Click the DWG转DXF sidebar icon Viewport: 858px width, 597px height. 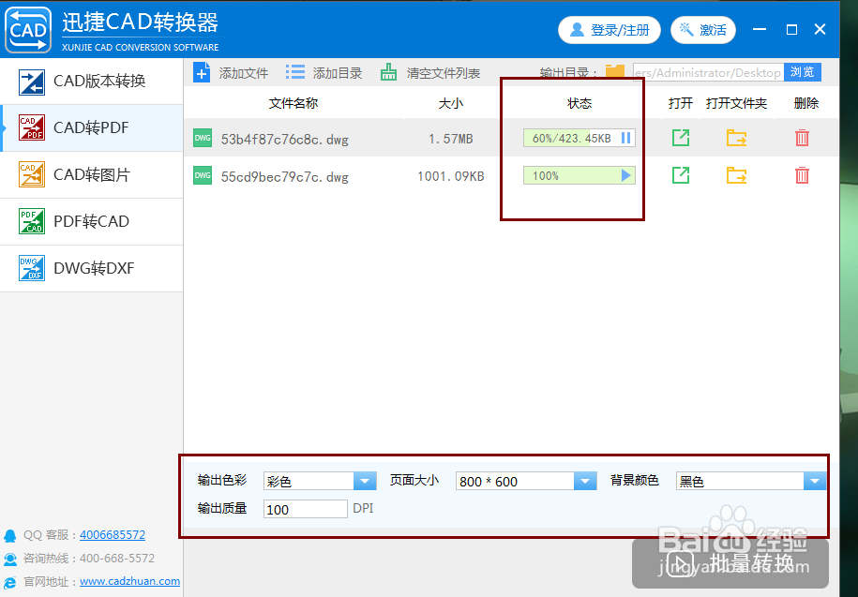[x=32, y=268]
